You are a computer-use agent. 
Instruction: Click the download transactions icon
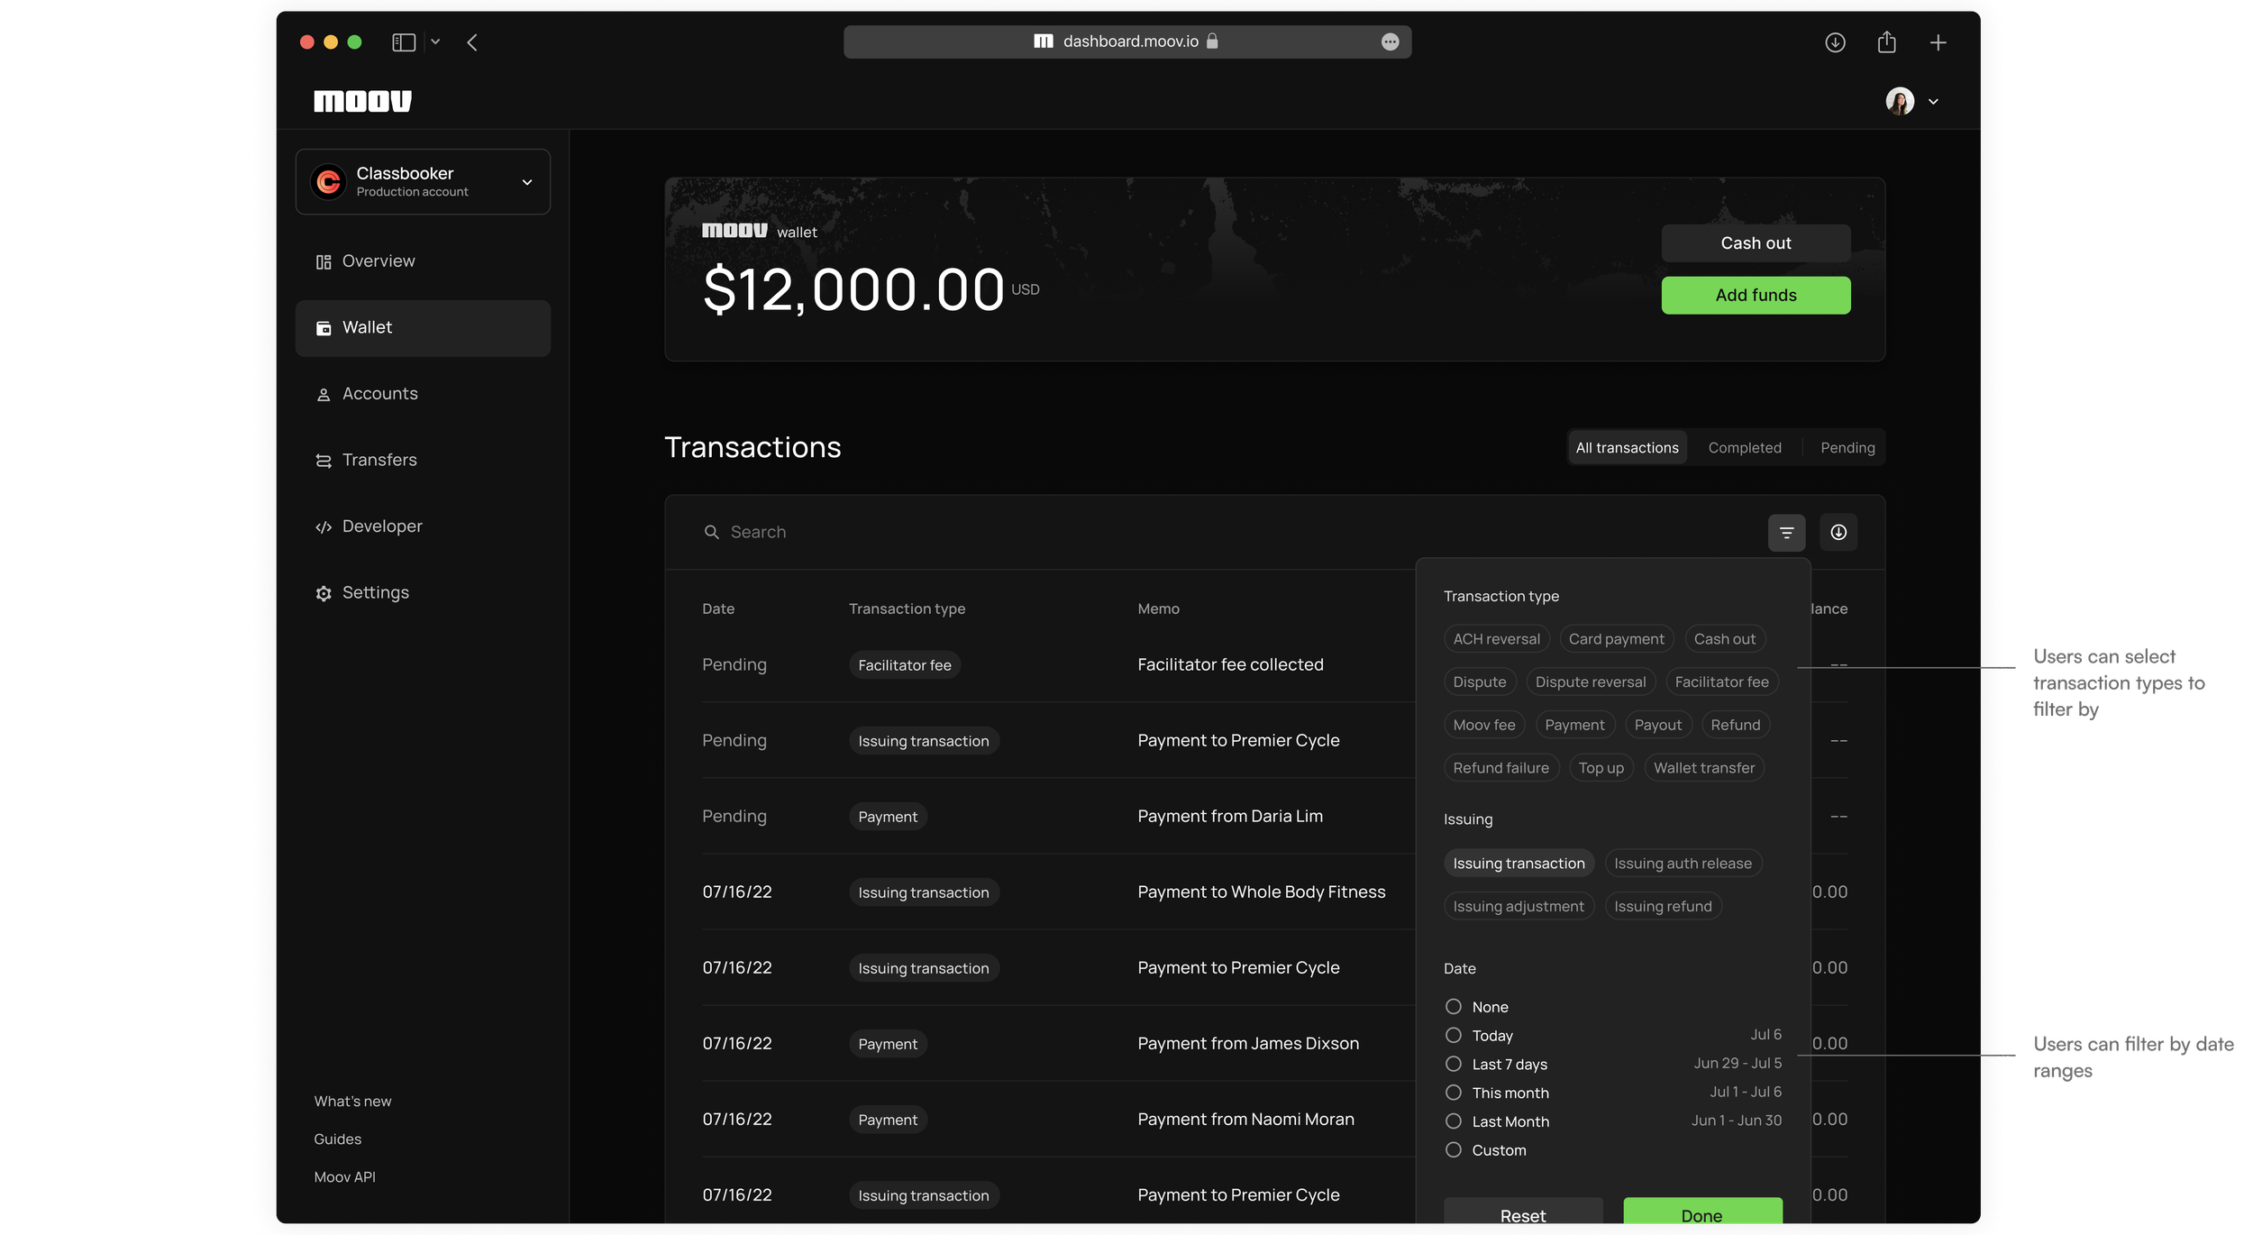[x=1838, y=533]
